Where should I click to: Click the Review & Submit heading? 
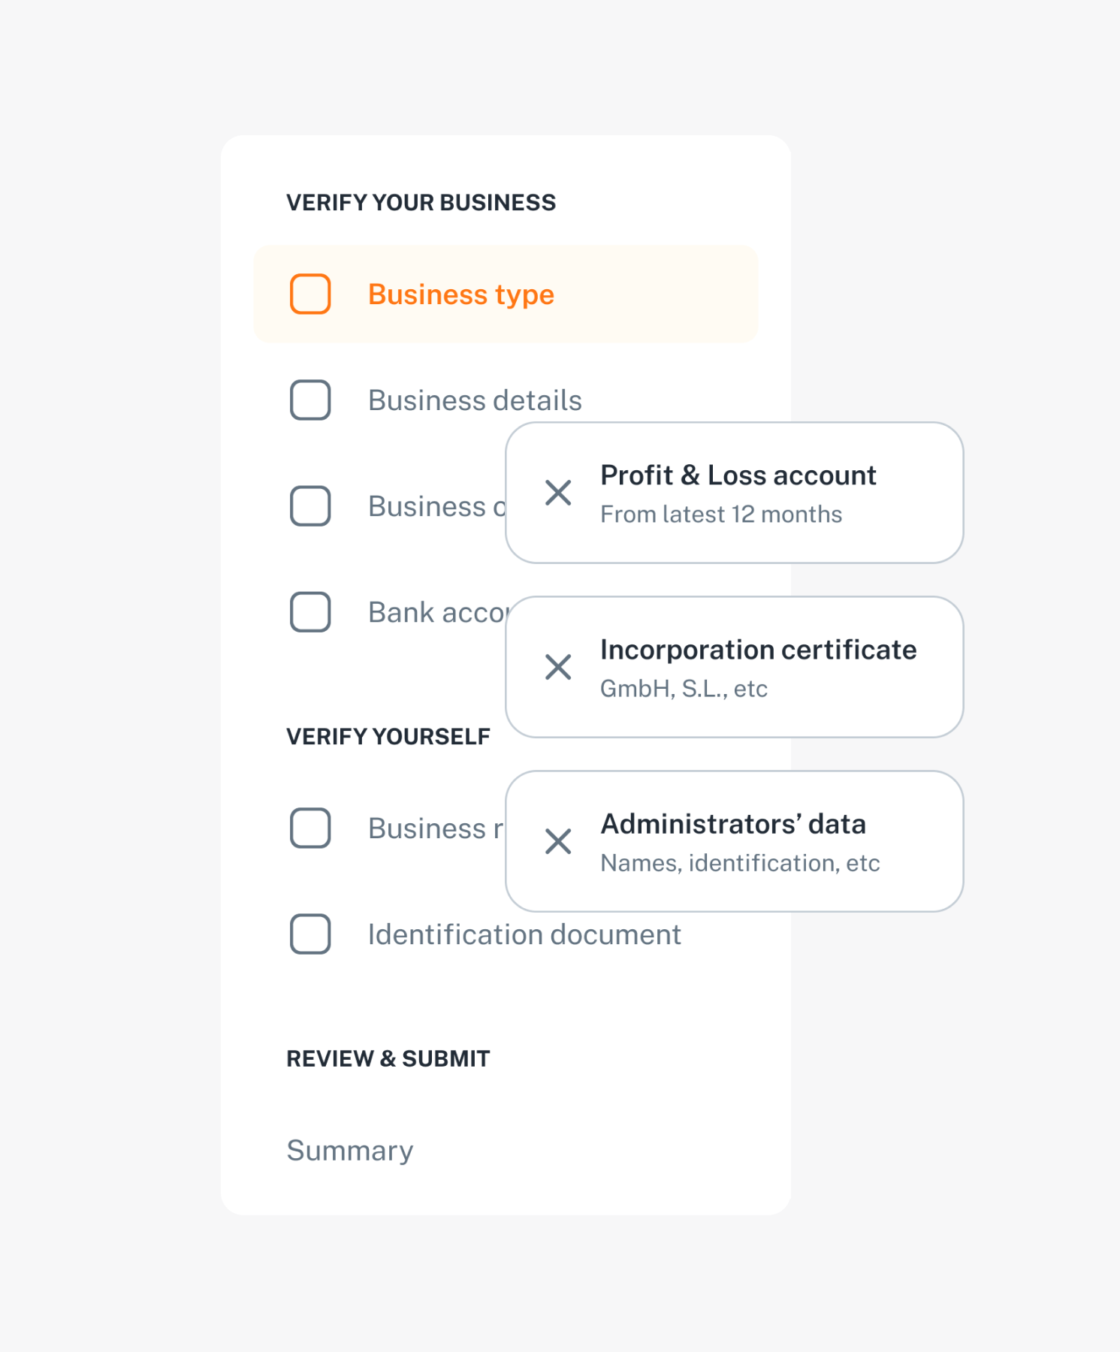(x=388, y=1059)
